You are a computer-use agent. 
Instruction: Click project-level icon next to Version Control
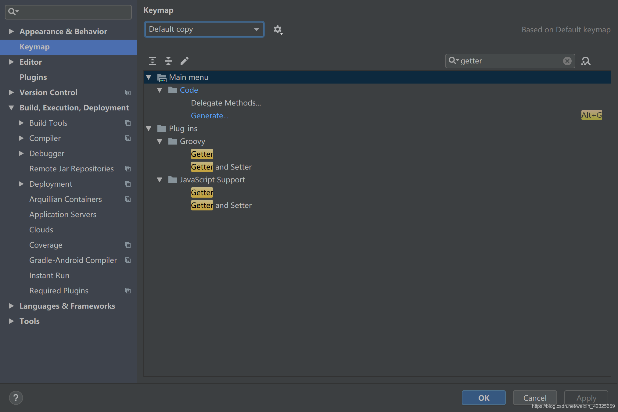pyautogui.click(x=128, y=92)
